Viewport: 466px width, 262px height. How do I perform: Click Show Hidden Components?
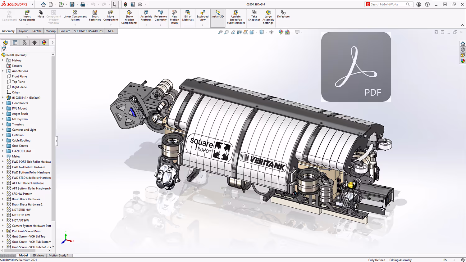point(129,17)
